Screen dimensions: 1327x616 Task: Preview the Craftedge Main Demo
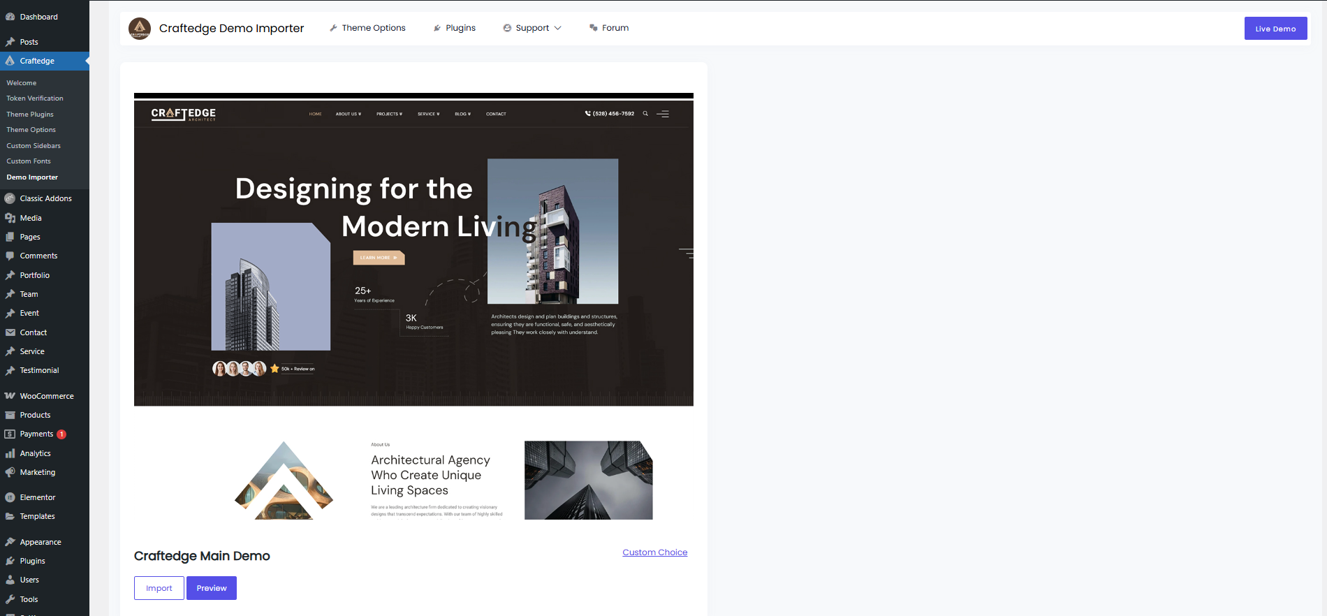[212, 588]
